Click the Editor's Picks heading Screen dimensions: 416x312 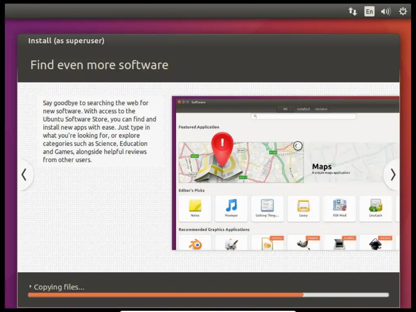(x=192, y=190)
